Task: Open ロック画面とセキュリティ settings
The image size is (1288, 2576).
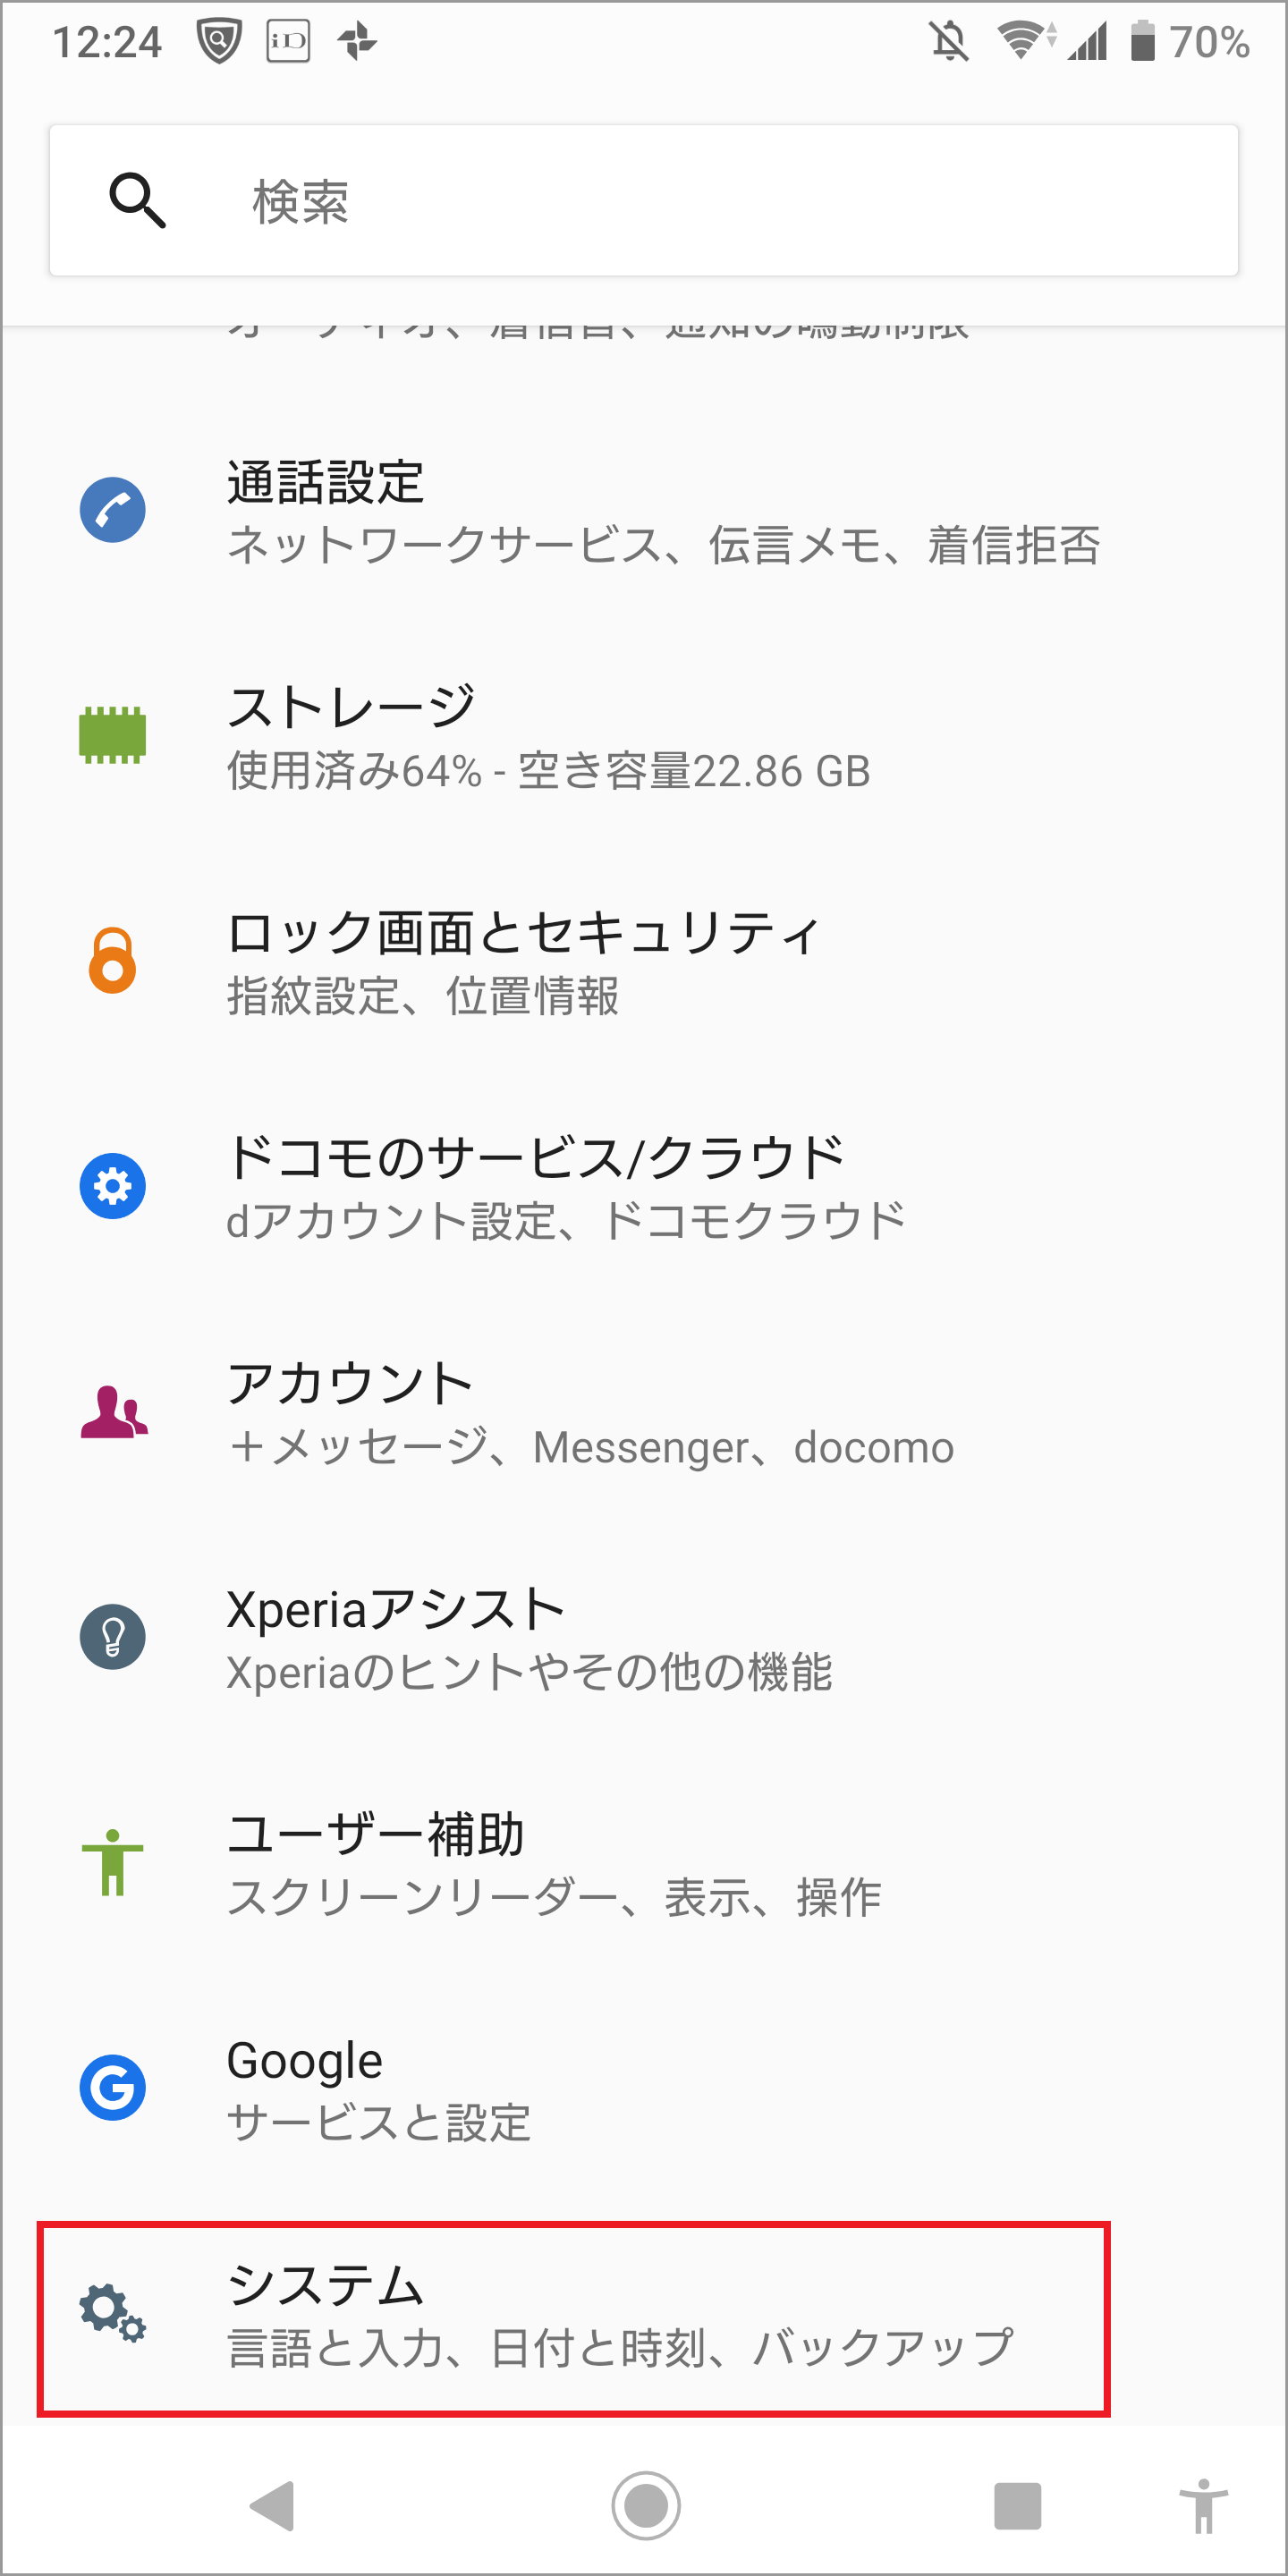Action: tap(644, 961)
